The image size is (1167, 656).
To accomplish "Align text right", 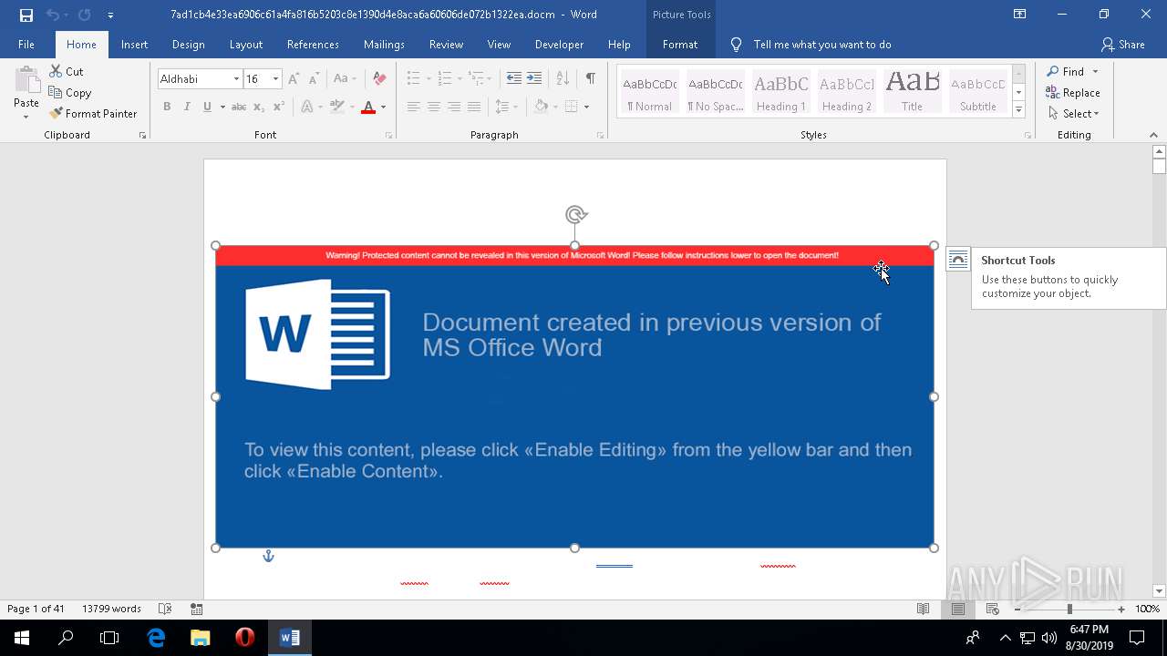I will [453, 107].
